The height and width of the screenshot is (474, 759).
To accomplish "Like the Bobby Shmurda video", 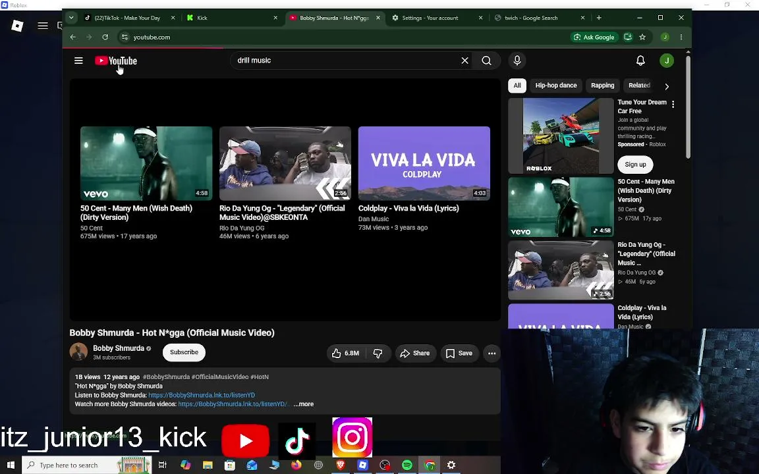I will coord(346,353).
